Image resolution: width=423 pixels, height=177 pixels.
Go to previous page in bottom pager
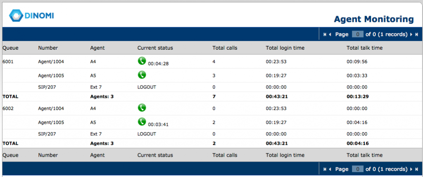pyautogui.click(x=330, y=169)
